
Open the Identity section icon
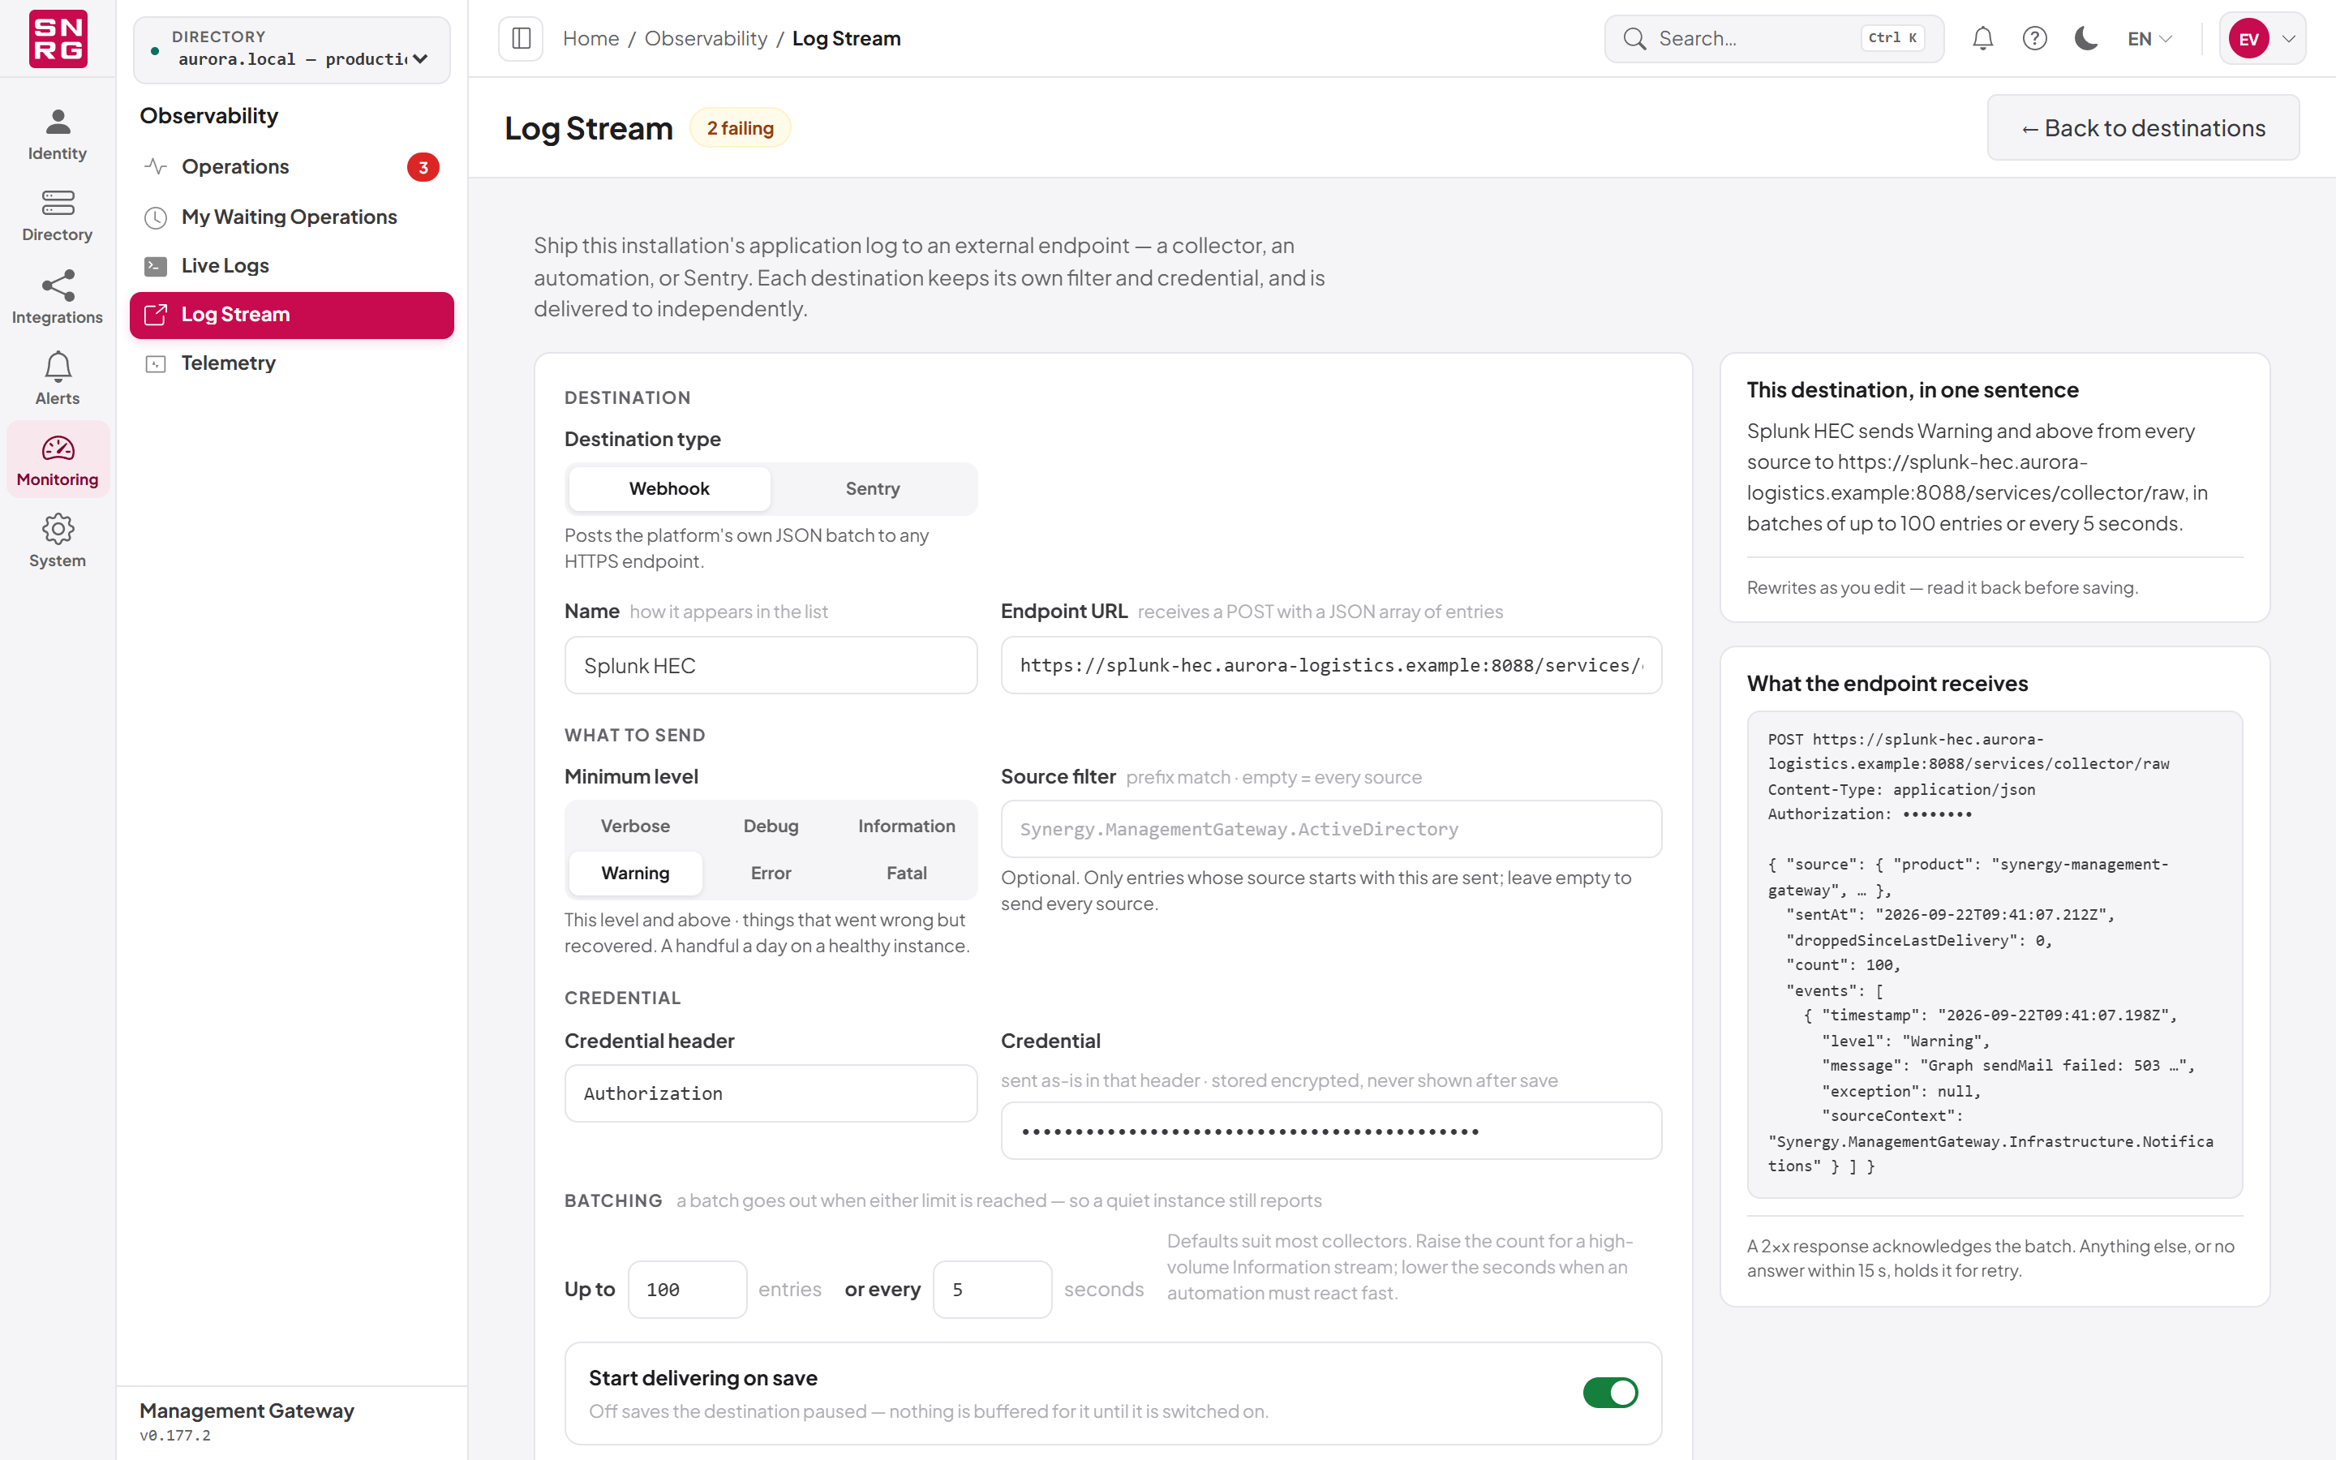click(58, 122)
